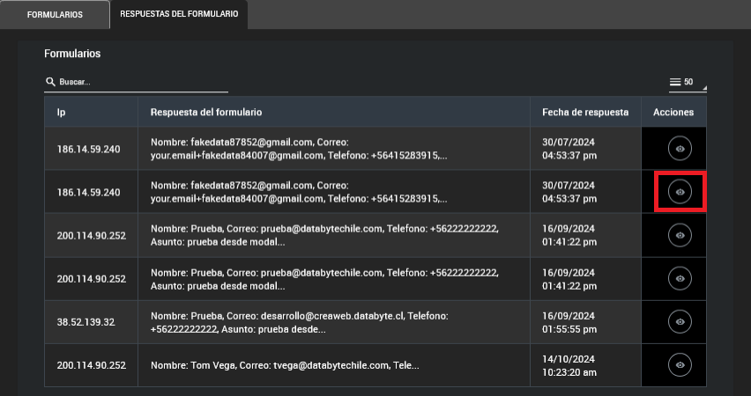751x396 pixels.
Task: Switch to the FORMULARIOS tab
Action: click(x=55, y=15)
